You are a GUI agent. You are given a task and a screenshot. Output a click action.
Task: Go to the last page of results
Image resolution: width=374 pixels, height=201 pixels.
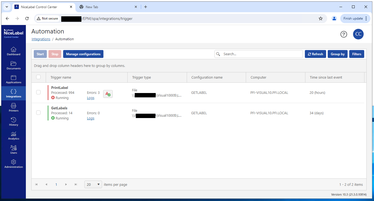76,184
